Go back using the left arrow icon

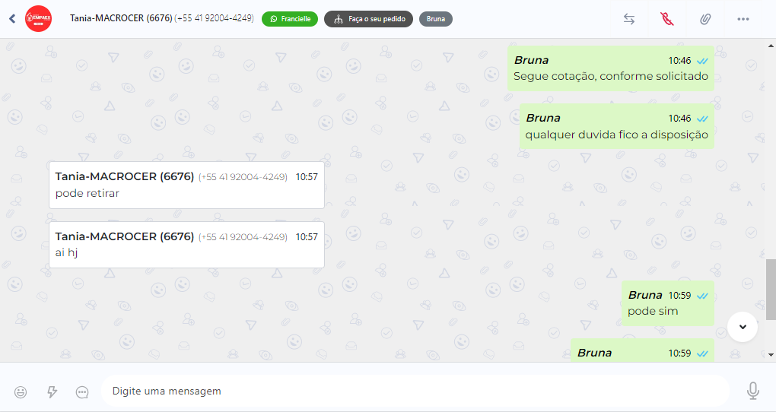click(x=12, y=19)
